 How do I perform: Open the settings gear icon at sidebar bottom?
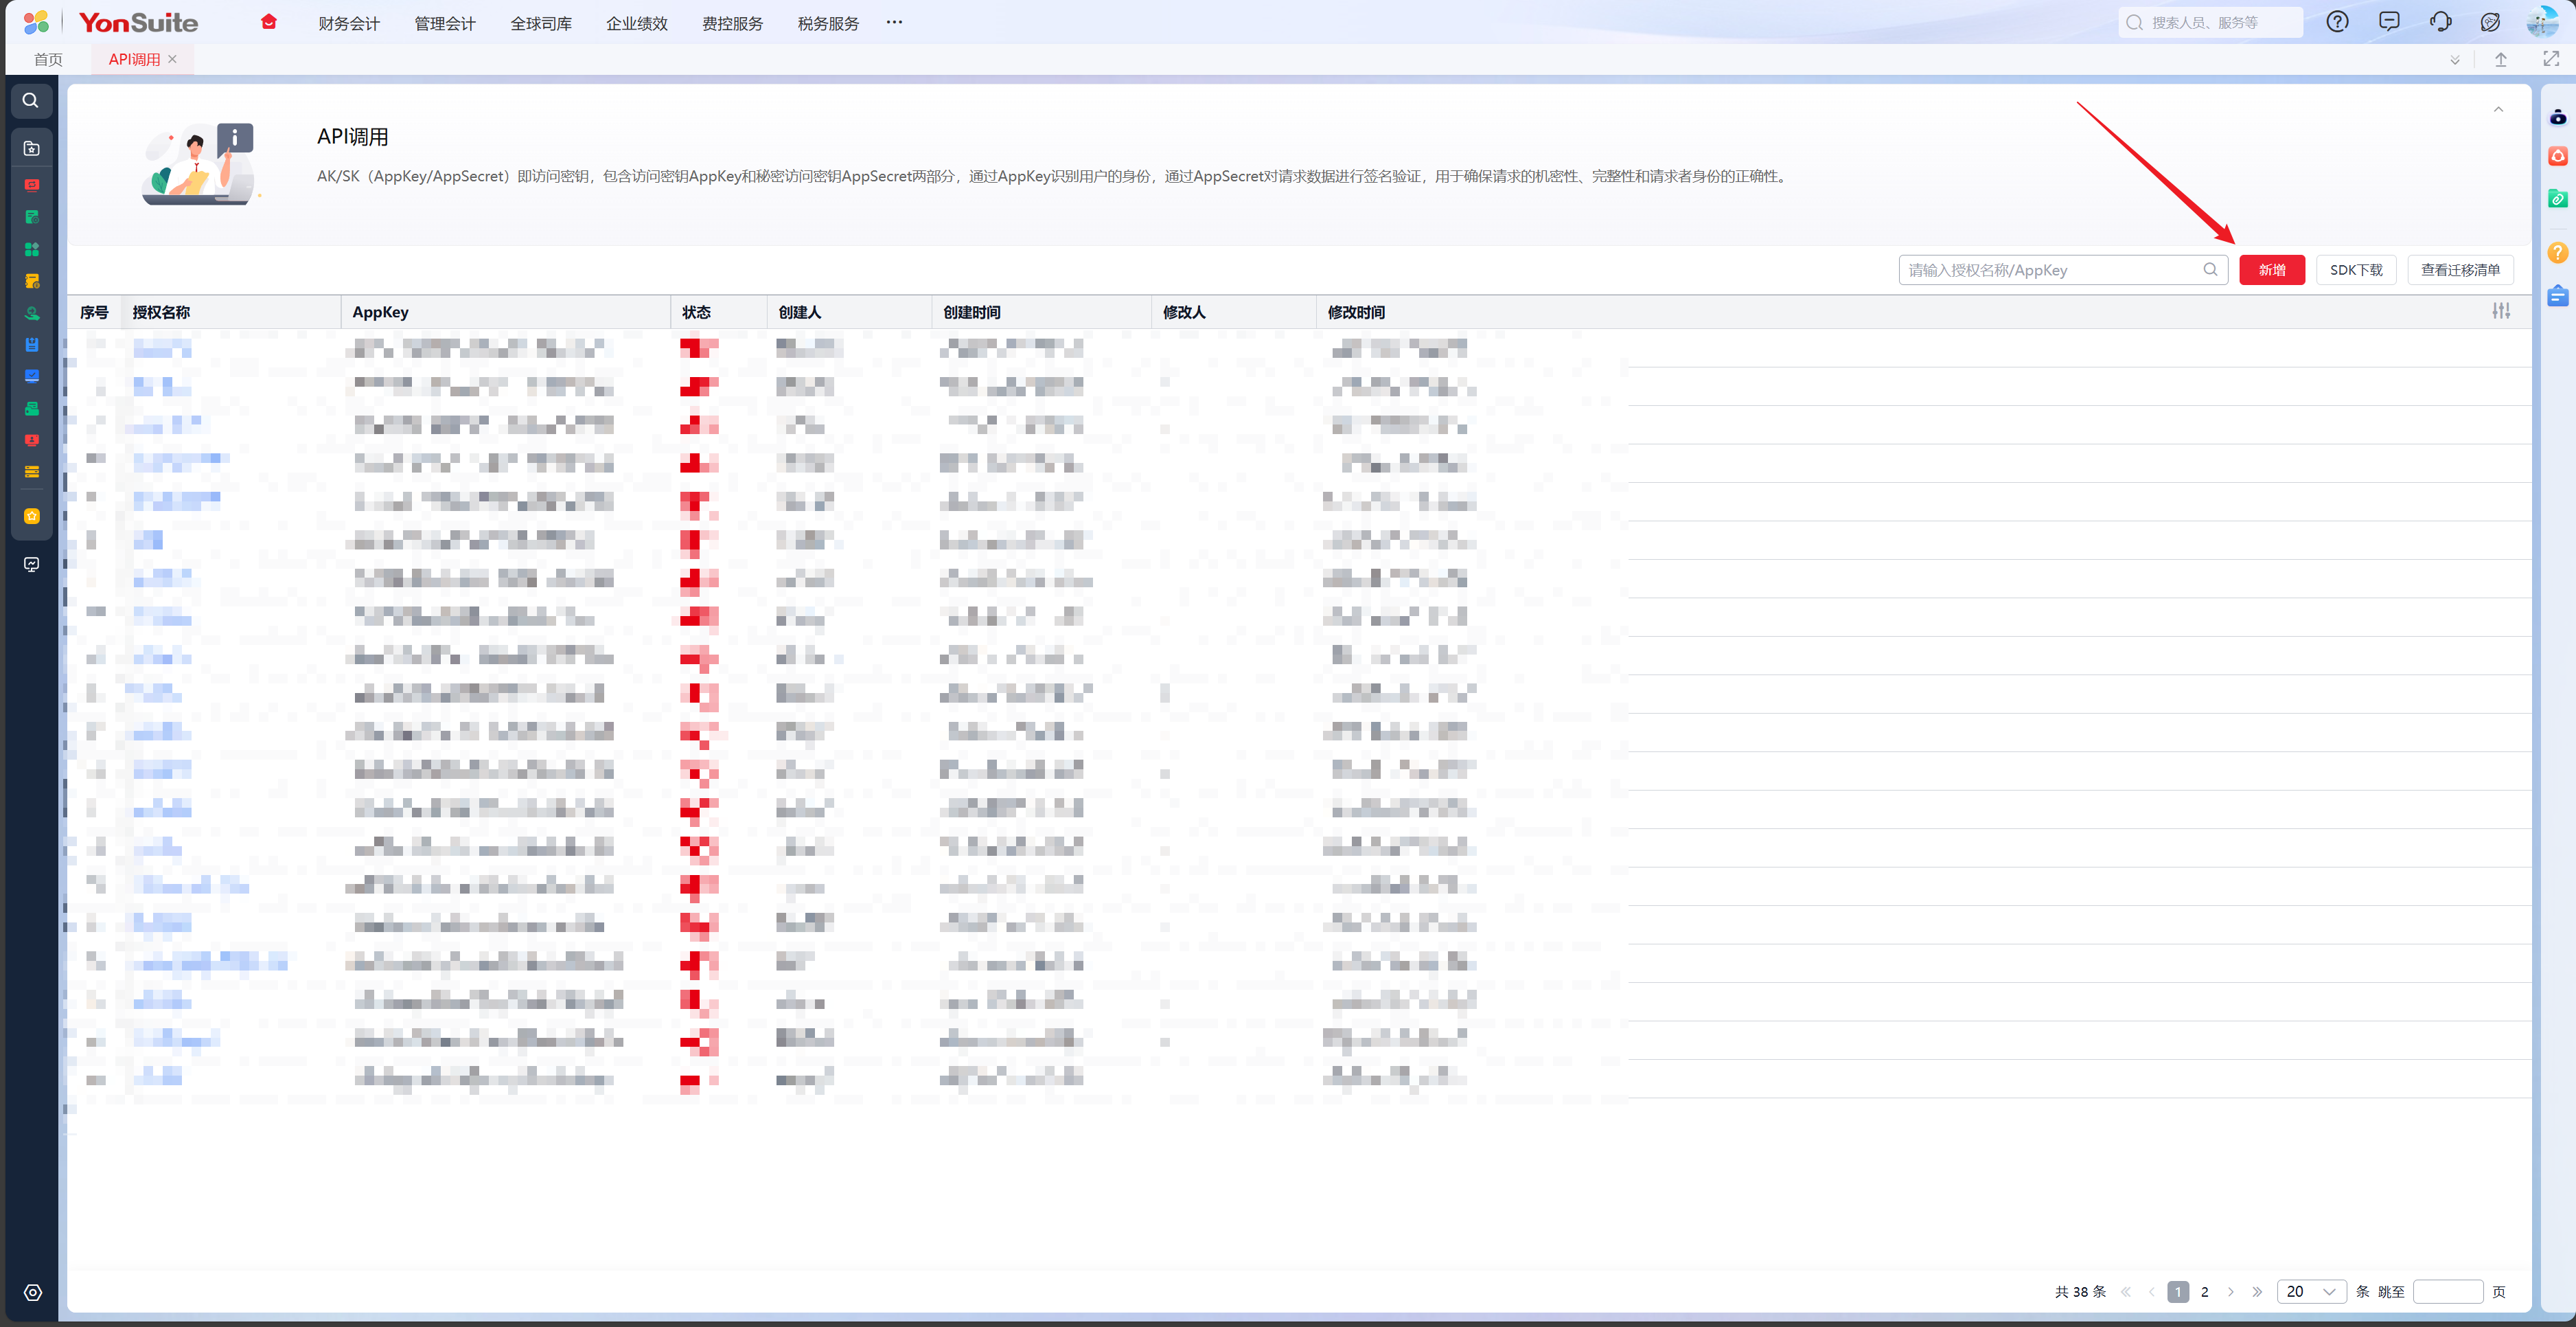point(32,1292)
